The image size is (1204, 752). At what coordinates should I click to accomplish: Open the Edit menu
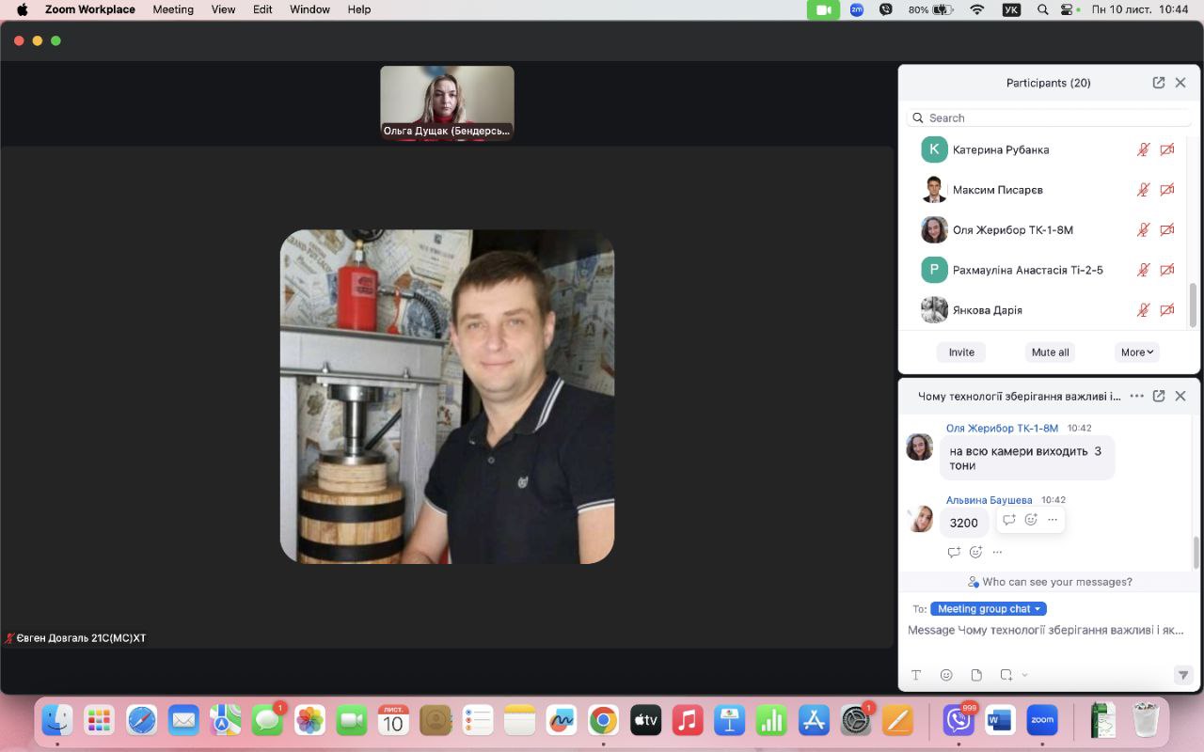coord(262,9)
